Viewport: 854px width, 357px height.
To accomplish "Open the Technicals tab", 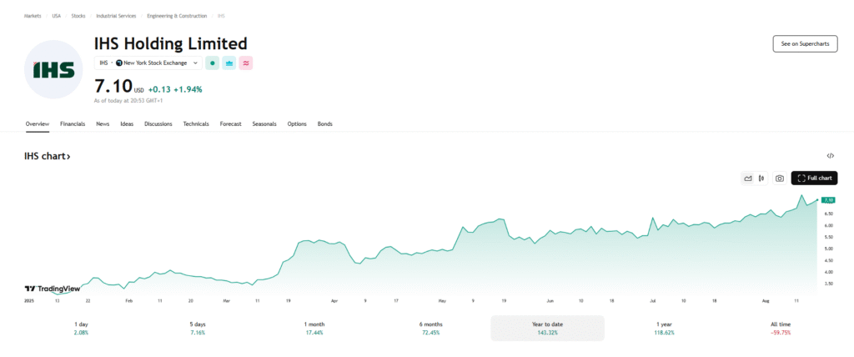I will click(196, 123).
